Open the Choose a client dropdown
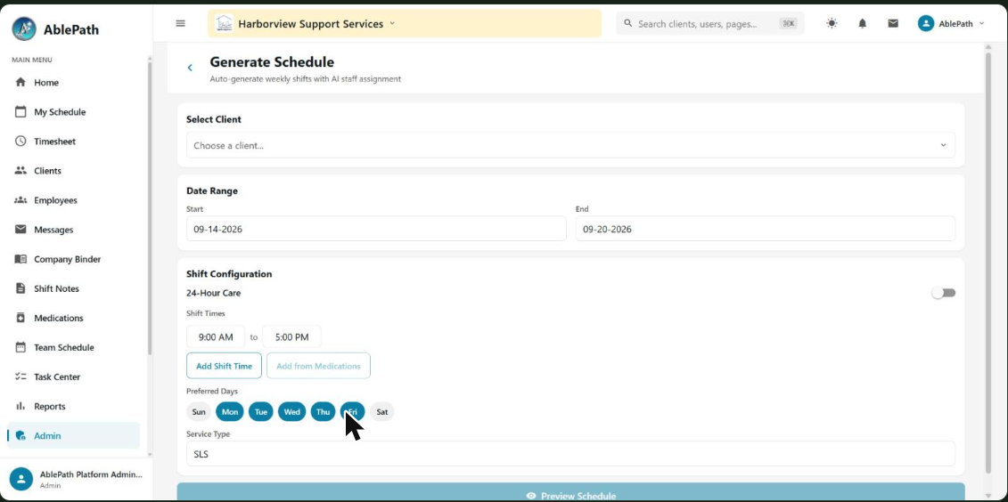The image size is (1008, 502). [x=571, y=145]
